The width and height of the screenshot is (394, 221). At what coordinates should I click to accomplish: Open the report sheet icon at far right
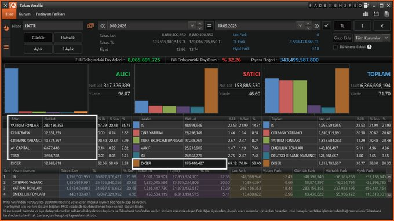coord(386,14)
